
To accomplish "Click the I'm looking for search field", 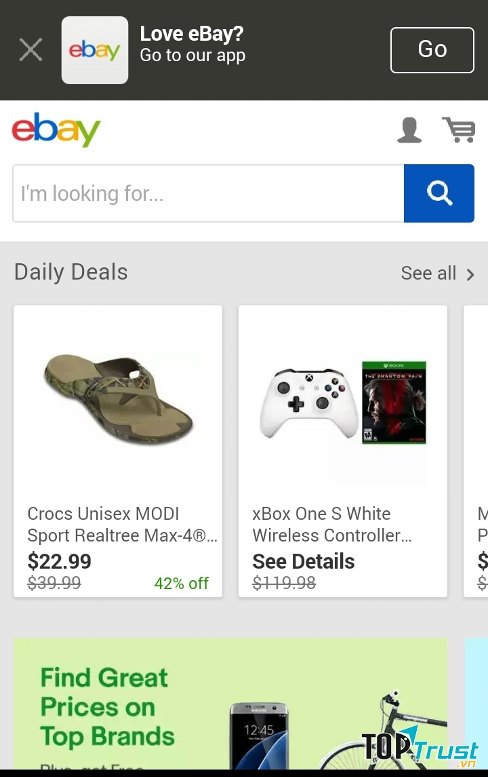I will (x=203, y=193).
